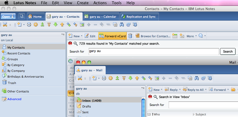The image size is (238, 117).
Task: Open the New dropdown in Contacts action bar
Action: click(82, 36)
